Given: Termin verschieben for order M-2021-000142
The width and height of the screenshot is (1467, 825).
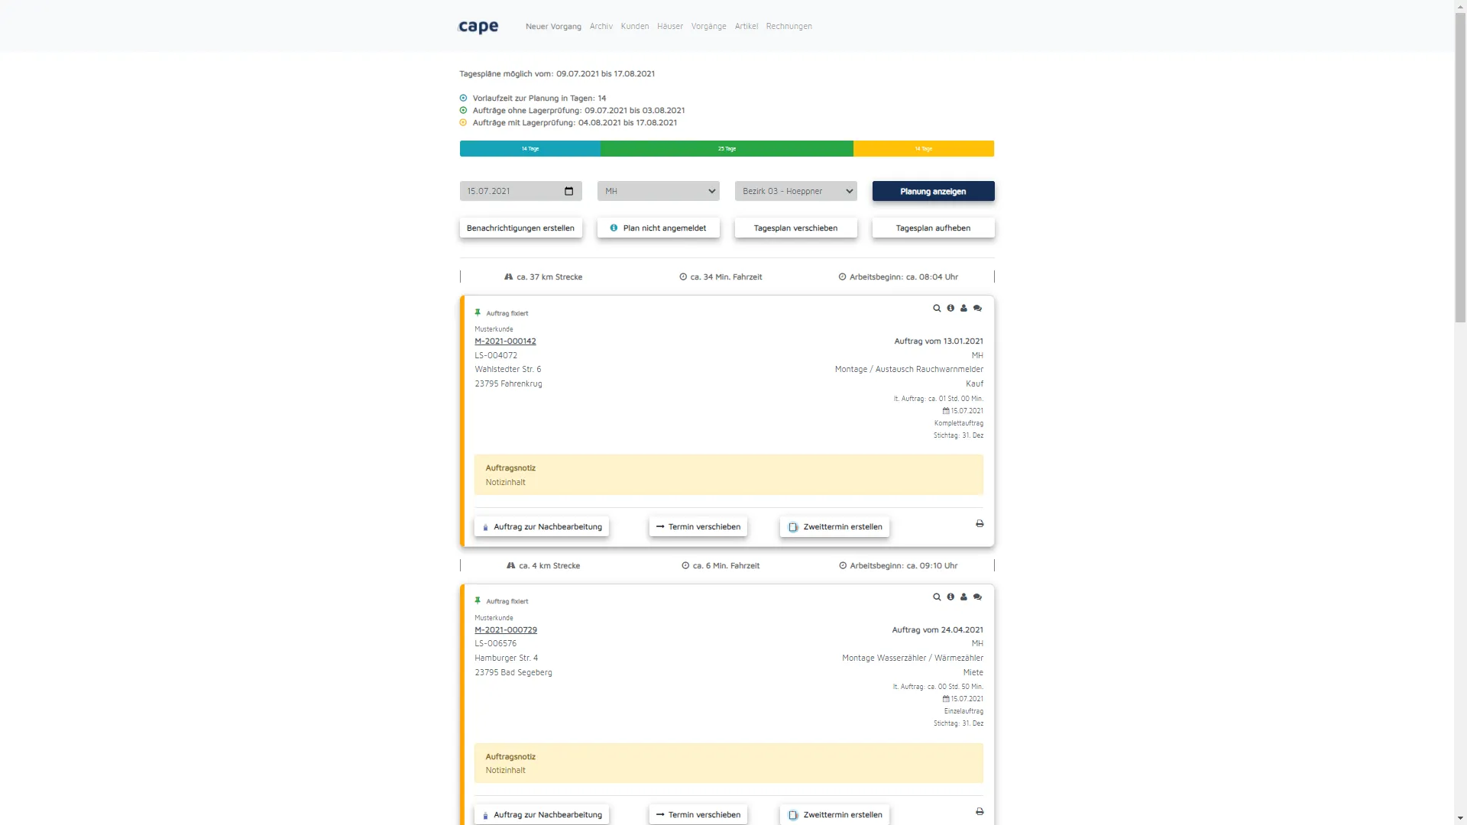Looking at the screenshot, I should tap(698, 527).
